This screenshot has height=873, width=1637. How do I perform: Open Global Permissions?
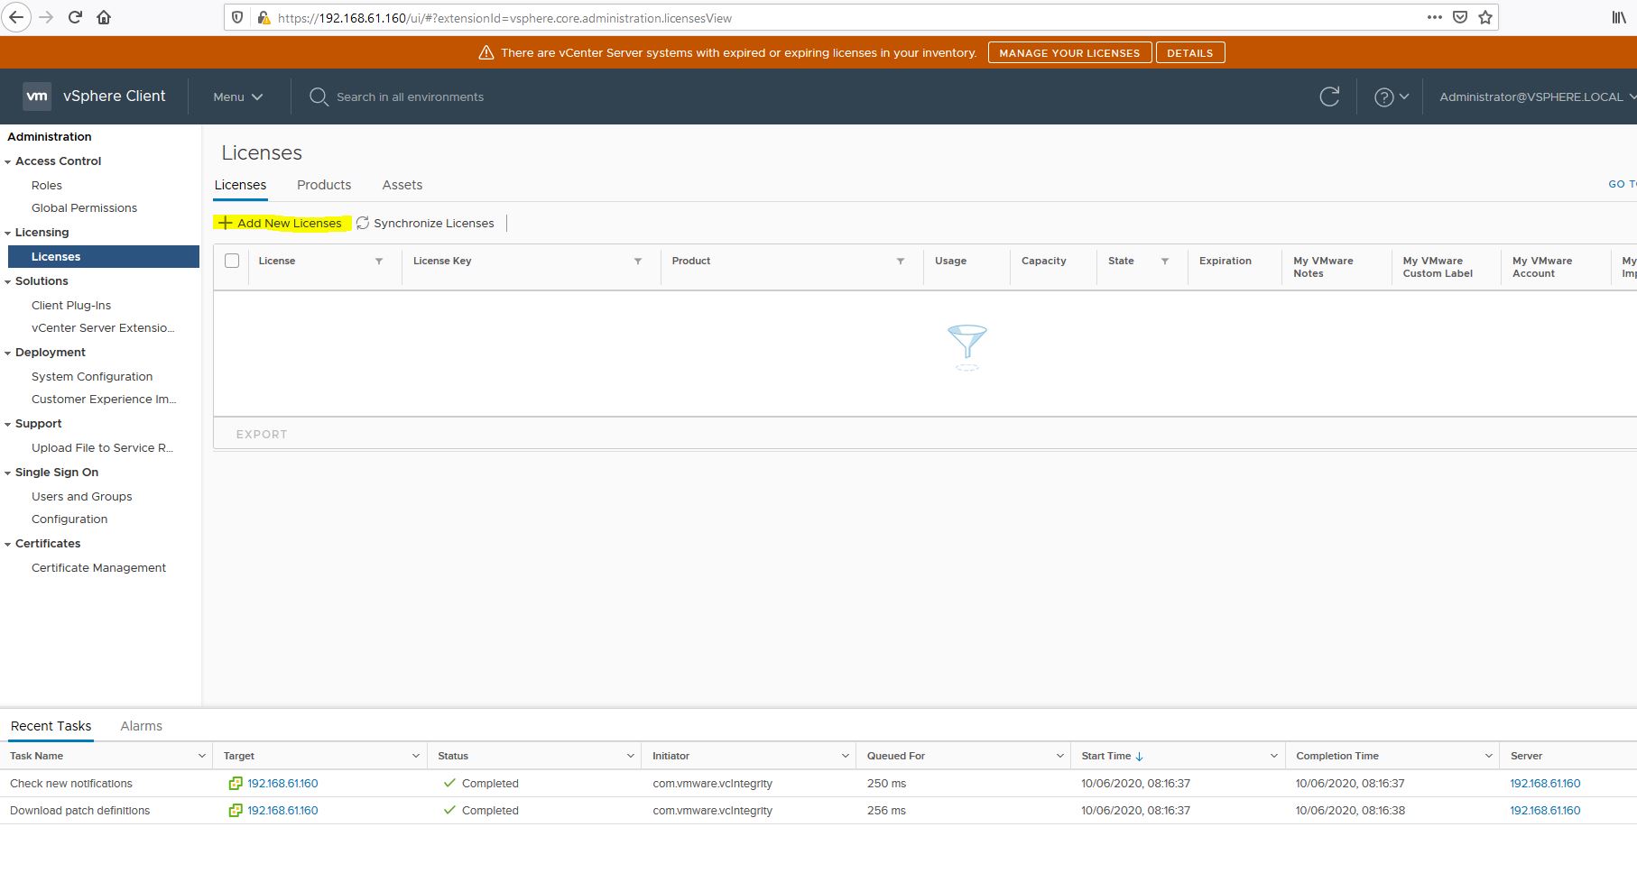click(84, 207)
